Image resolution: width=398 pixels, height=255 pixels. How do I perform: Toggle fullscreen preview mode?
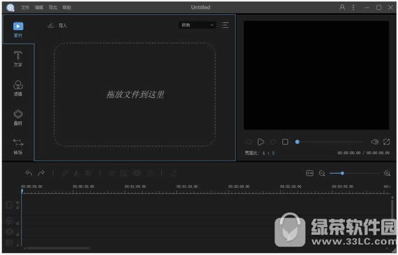[387, 142]
